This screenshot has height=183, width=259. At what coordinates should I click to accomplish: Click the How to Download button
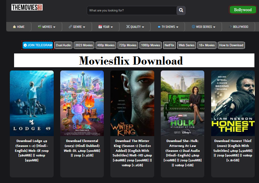[231, 45]
